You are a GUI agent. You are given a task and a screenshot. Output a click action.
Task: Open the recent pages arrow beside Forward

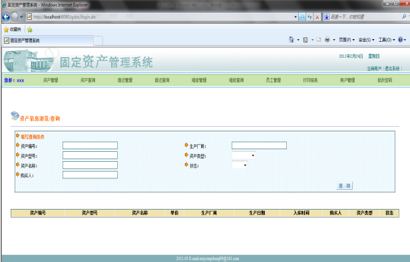21,17
